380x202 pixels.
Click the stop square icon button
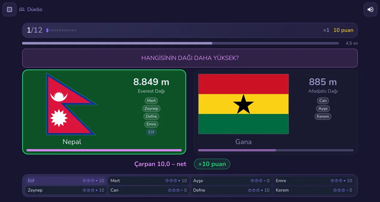click(x=9, y=9)
